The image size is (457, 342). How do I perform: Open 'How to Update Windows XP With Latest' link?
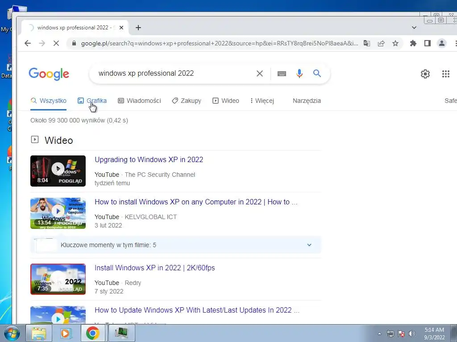click(x=197, y=310)
